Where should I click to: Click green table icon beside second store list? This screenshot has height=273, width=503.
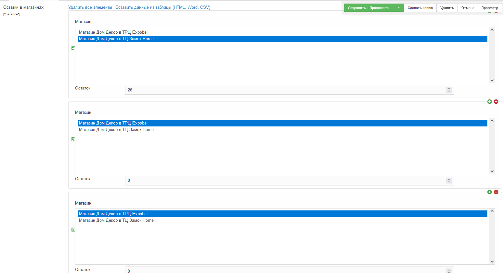click(73, 139)
